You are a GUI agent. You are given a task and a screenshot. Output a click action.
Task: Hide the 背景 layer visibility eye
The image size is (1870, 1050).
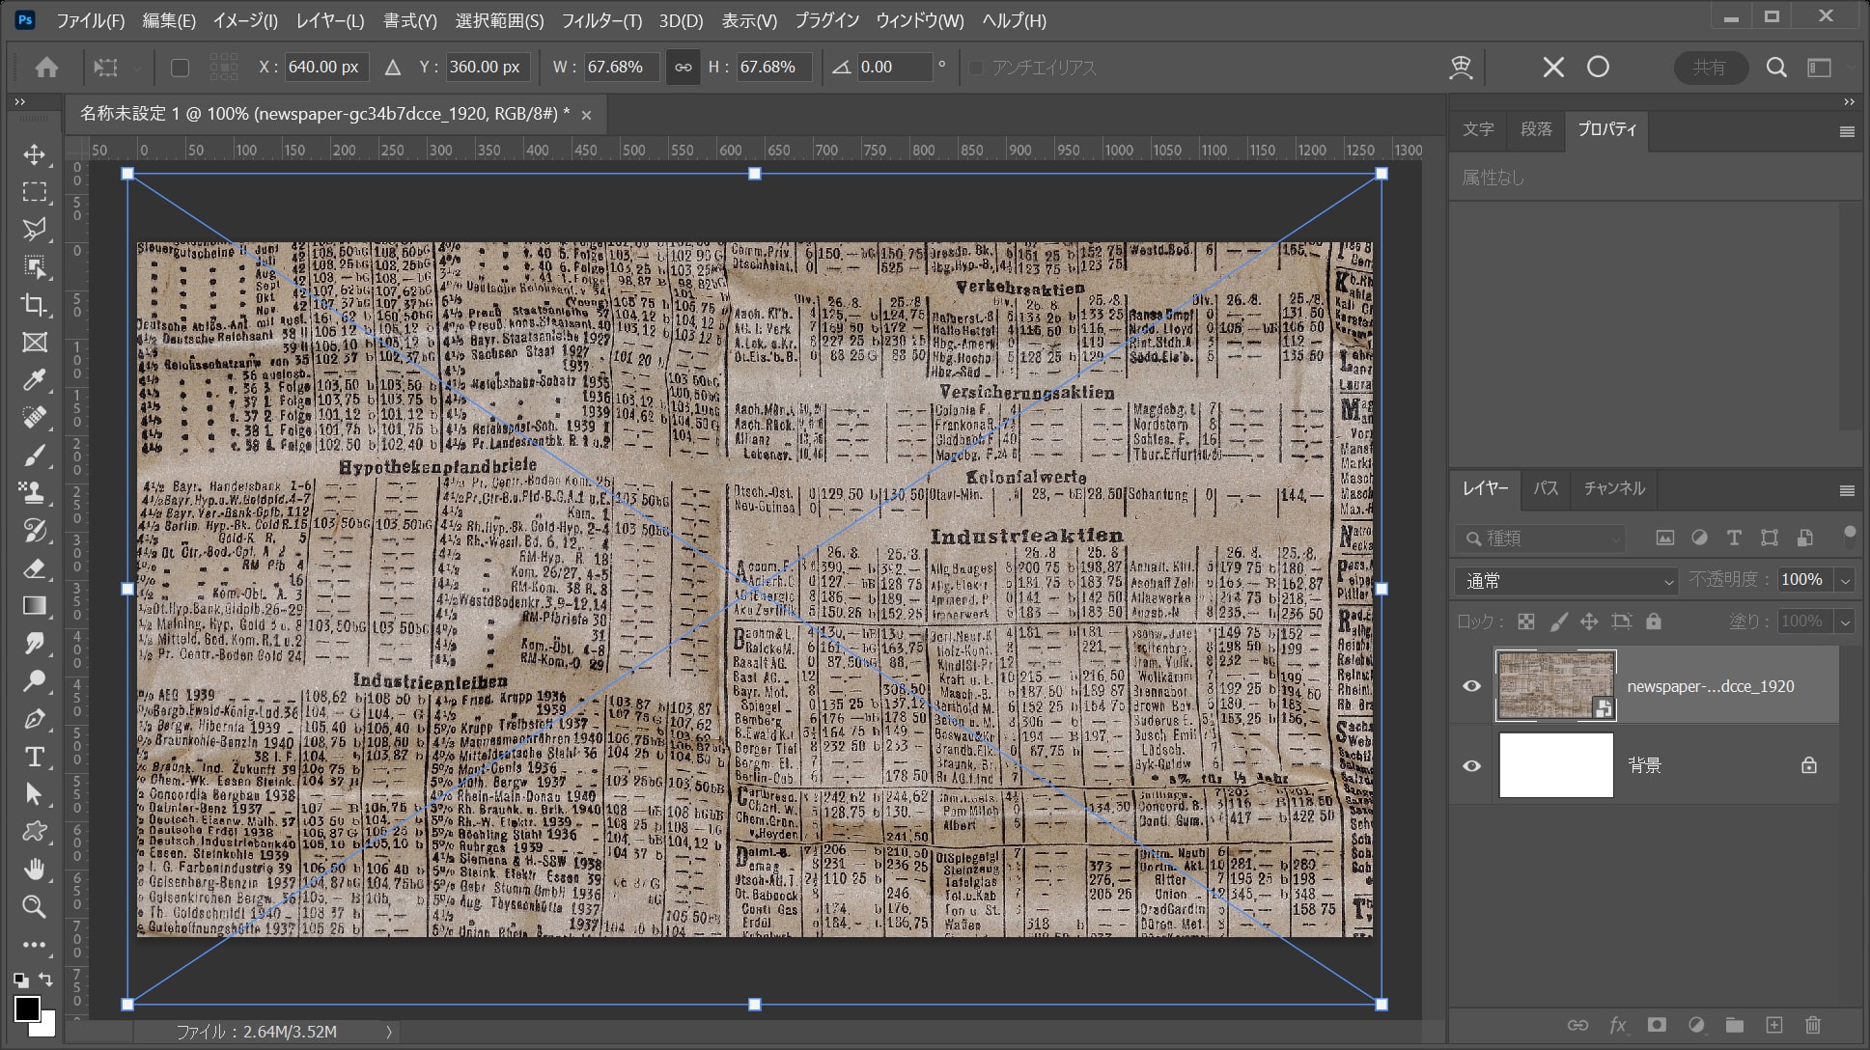coord(1471,765)
